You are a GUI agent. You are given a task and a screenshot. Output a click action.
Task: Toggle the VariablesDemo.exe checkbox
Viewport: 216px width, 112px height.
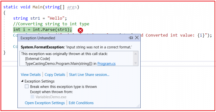32,97
